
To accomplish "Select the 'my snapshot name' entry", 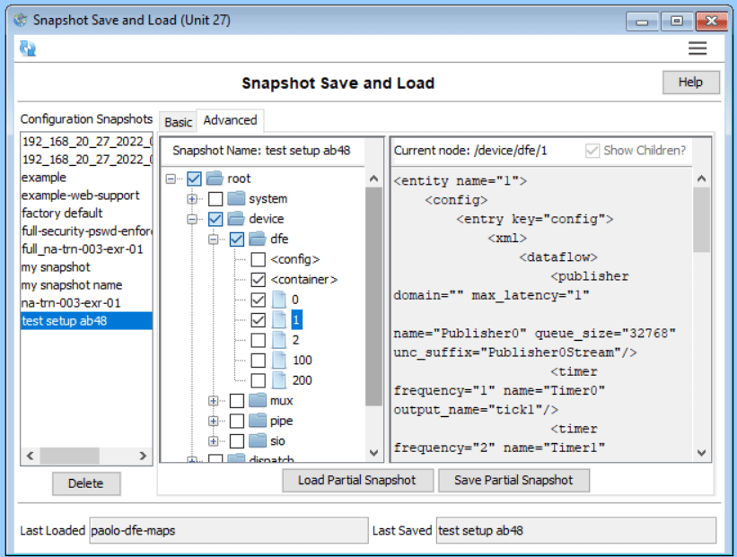I will (86, 285).
